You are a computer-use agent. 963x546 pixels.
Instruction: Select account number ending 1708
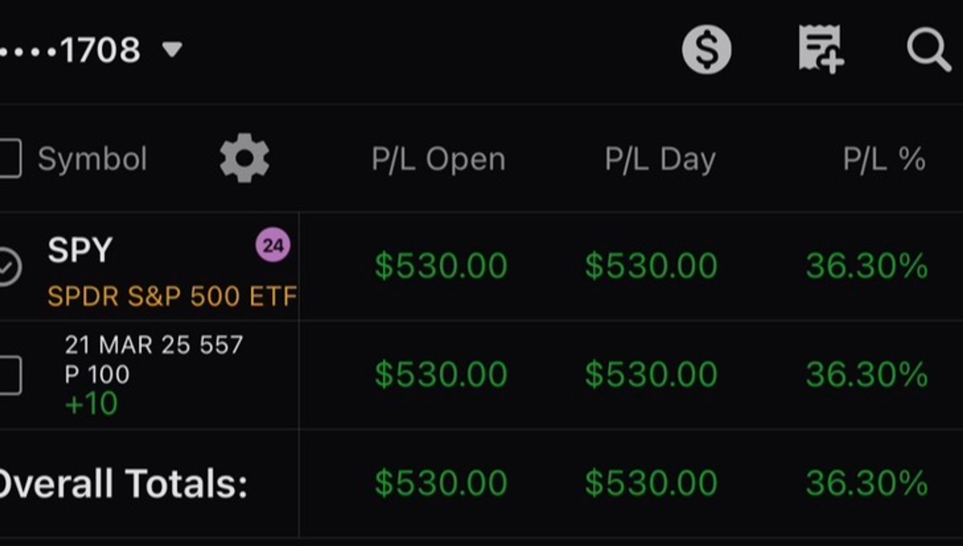pos(70,50)
